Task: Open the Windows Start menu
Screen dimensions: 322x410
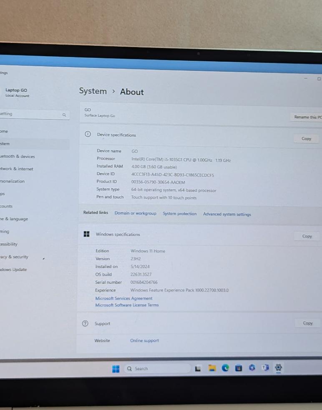Action: 116,369
